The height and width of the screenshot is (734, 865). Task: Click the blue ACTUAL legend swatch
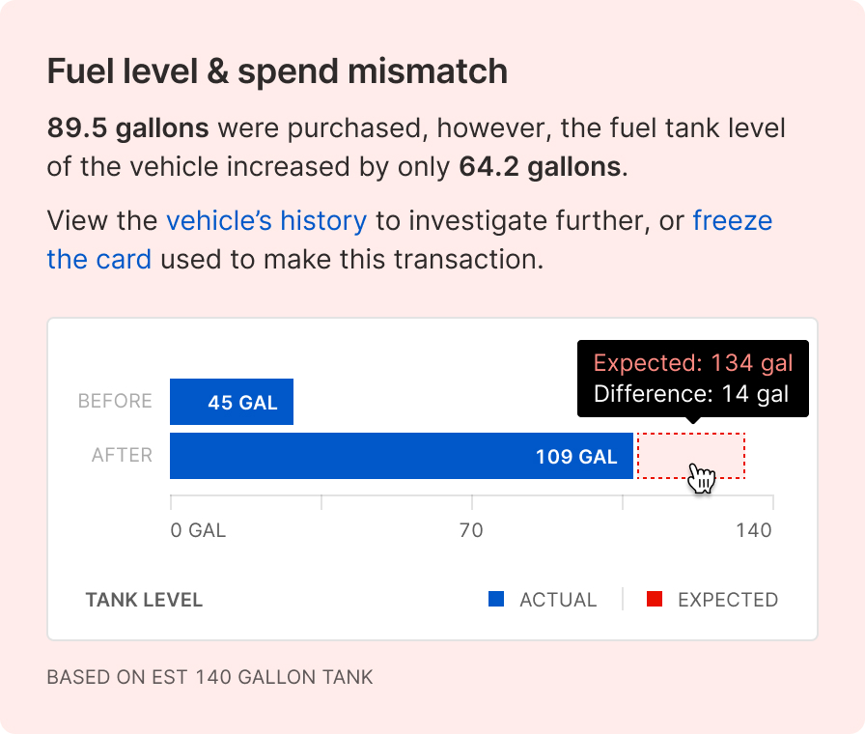[496, 600]
